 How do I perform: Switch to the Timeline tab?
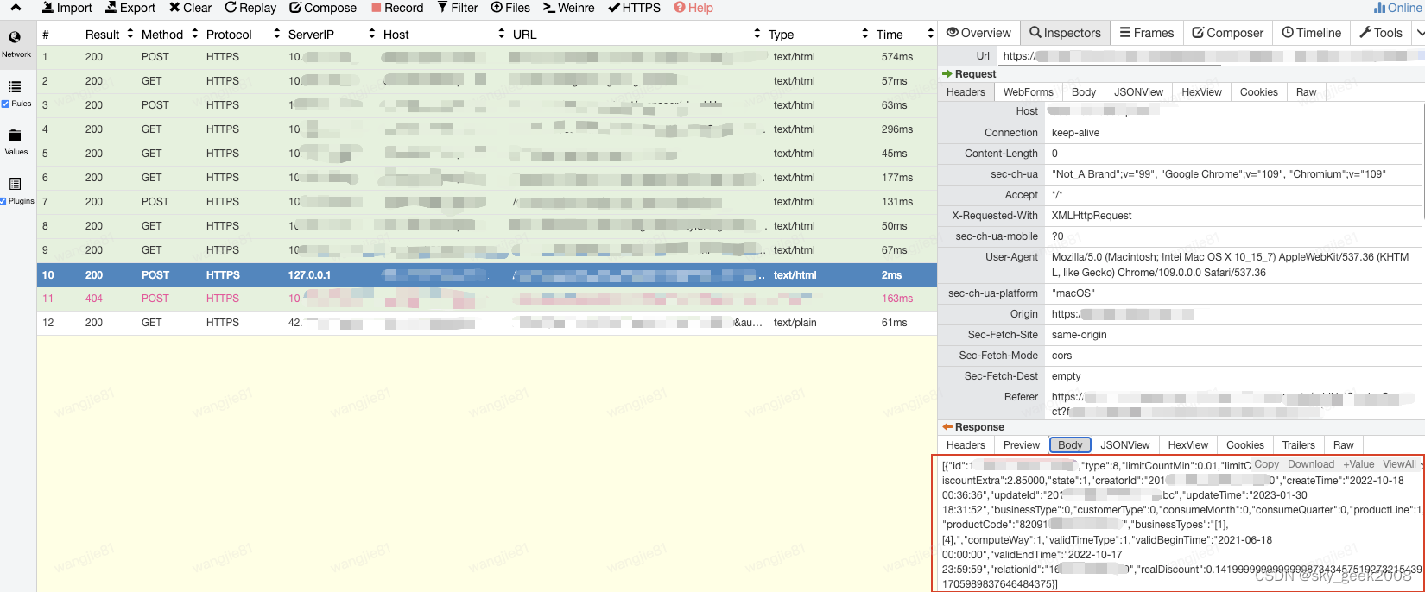(x=1311, y=33)
